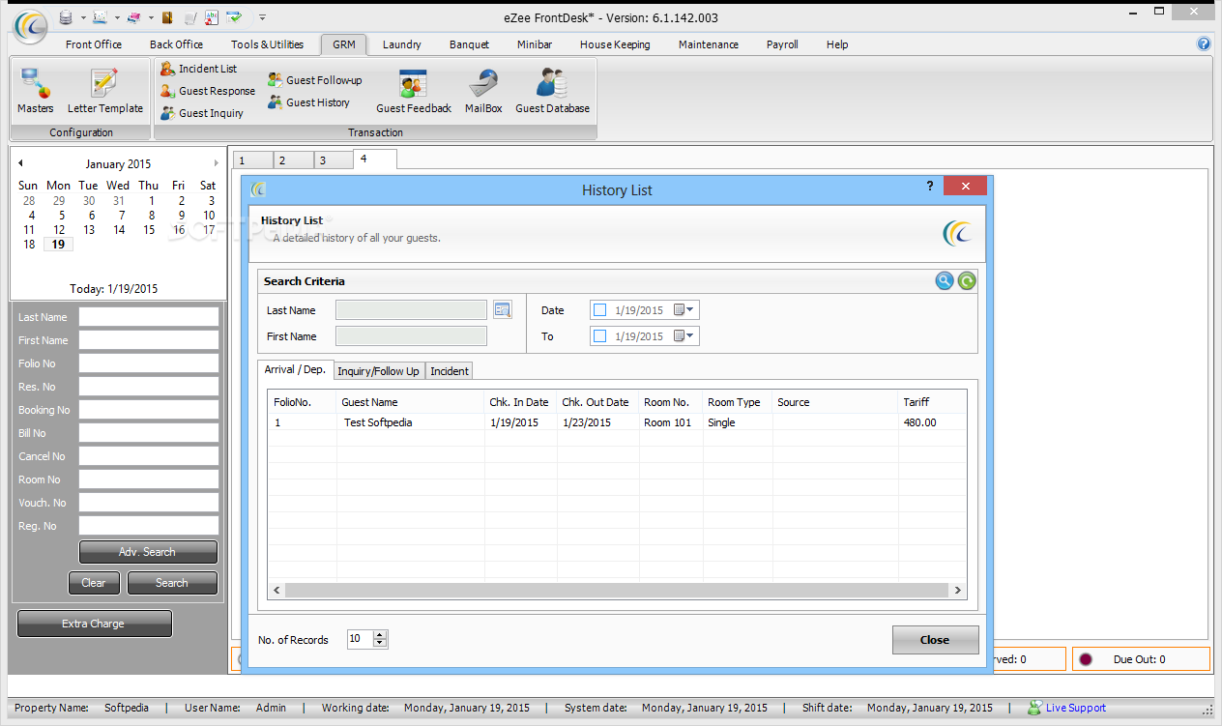Go to next month in calendar
The height and width of the screenshot is (726, 1222).
point(216,163)
